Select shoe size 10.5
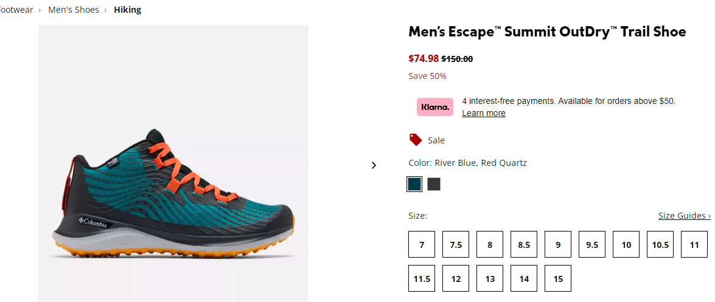This screenshot has height=302, width=715. [x=660, y=245]
